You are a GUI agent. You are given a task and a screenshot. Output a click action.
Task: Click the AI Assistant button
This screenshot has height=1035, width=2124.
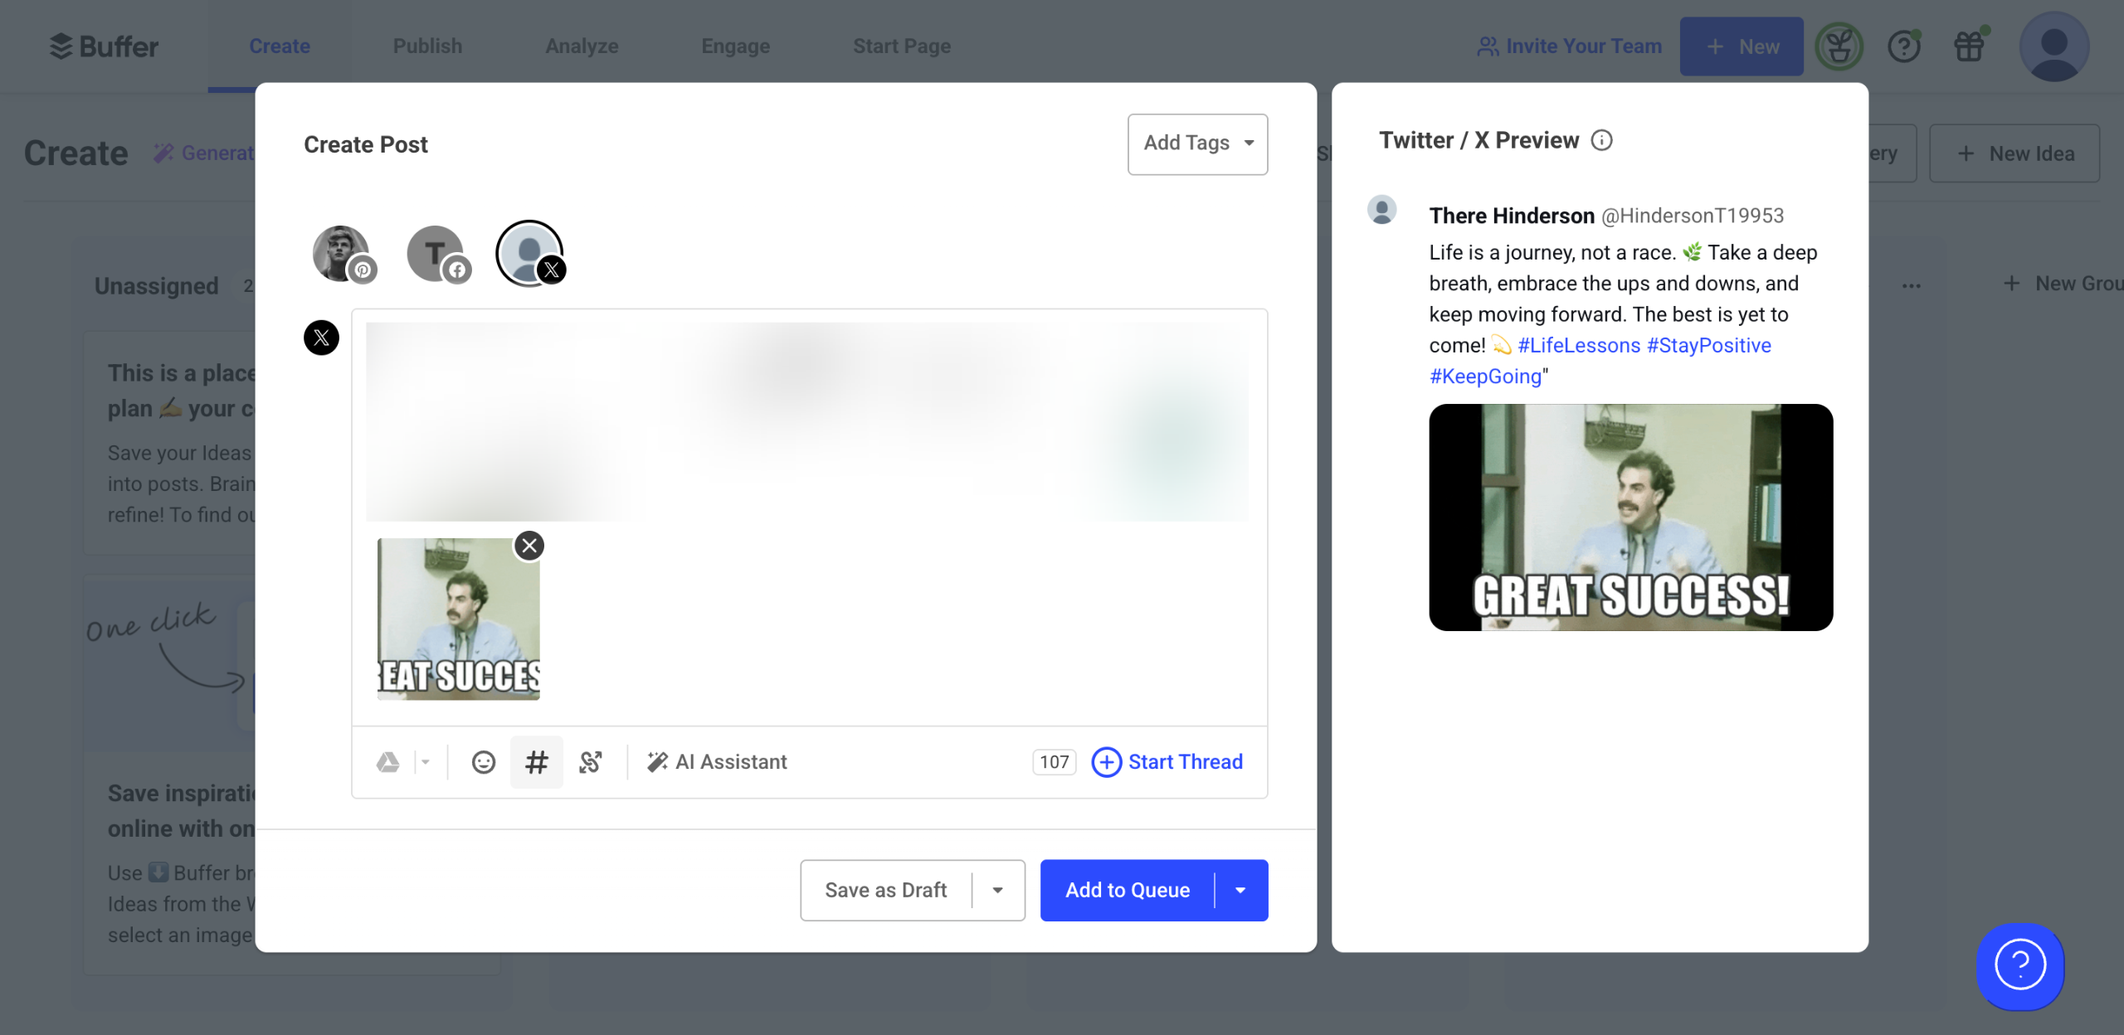(x=717, y=762)
